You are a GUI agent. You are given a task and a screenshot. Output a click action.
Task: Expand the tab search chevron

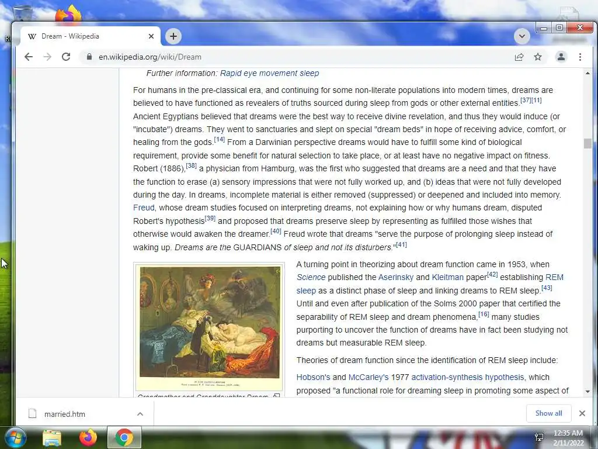[521, 36]
